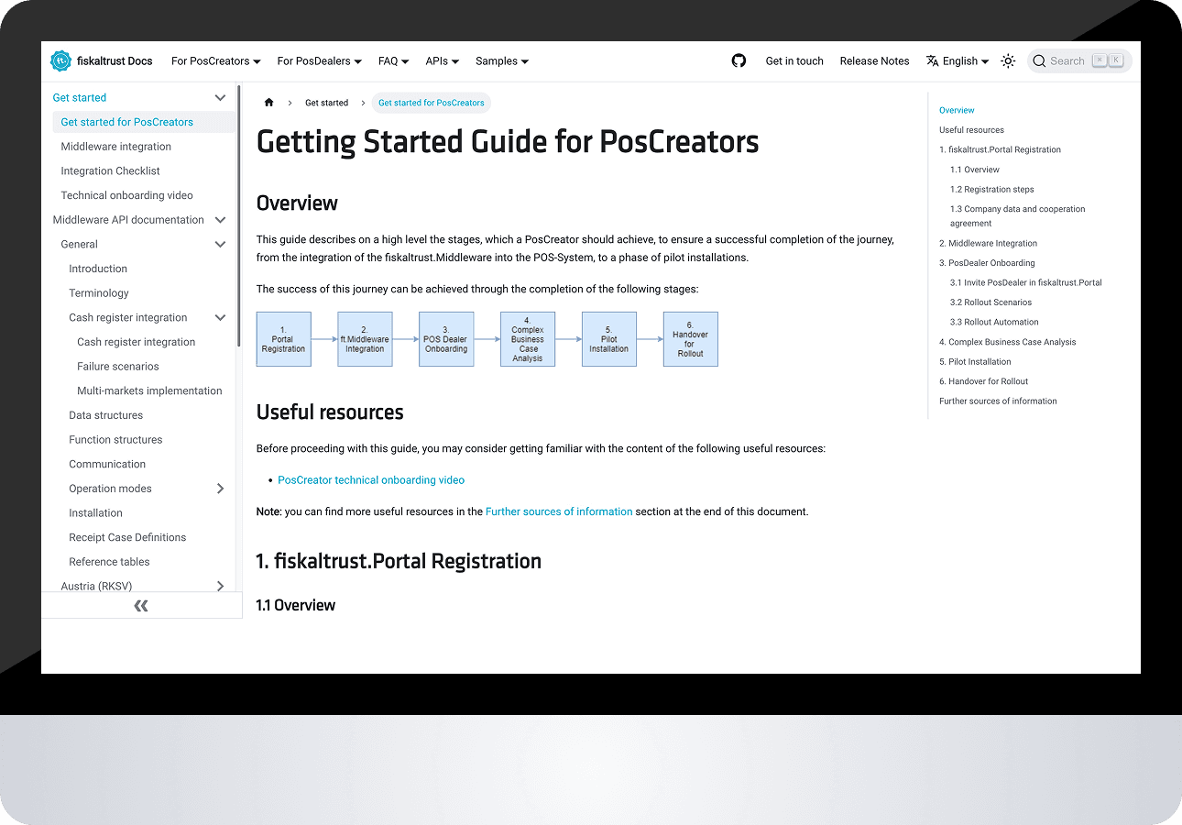Expand the Austria (RKSV) section
The image size is (1182, 825).
click(x=220, y=587)
